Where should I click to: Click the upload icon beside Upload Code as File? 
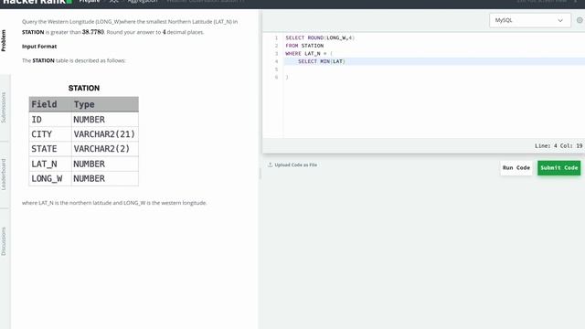tap(271, 164)
